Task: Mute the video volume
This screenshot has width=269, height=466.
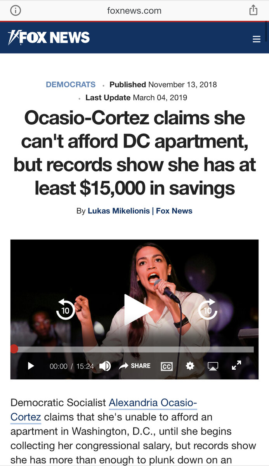Action: [x=105, y=366]
